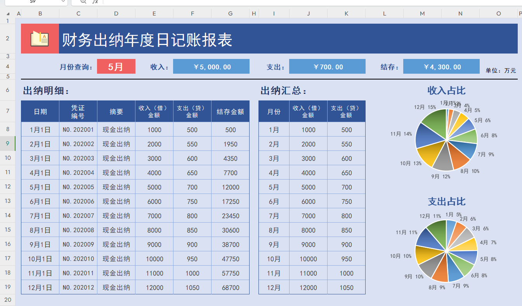
Task: Select the expense 950 cell in the 10月 summary row
Action: pyautogui.click(x=346, y=259)
